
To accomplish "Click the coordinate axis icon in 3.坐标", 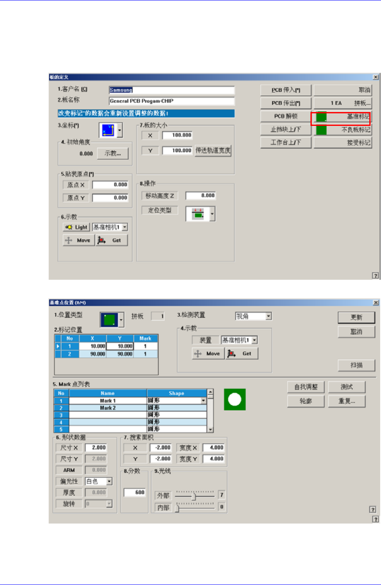I will pyautogui.click(x=108, y=130).
